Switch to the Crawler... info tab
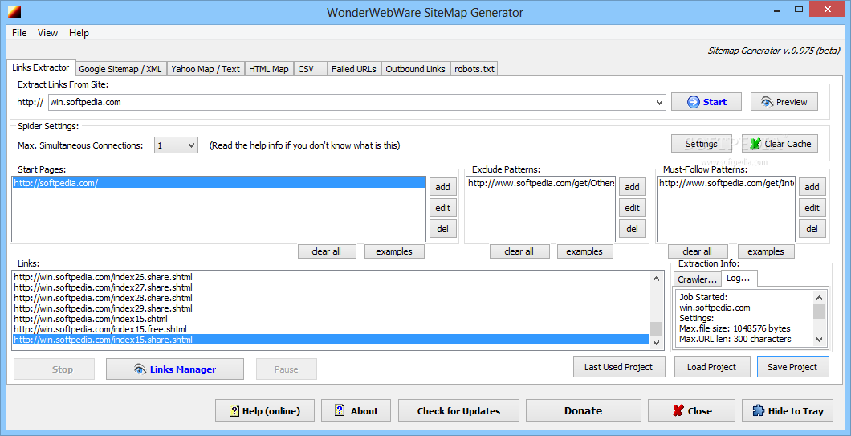The height and width of the screenshot is (436, 851). pyautogui.click(x=698, y=279)
